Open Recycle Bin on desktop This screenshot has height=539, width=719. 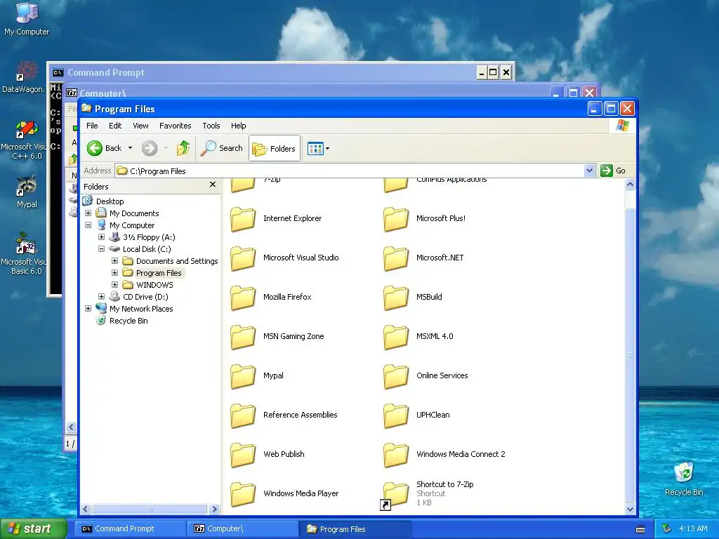[684, 479]
